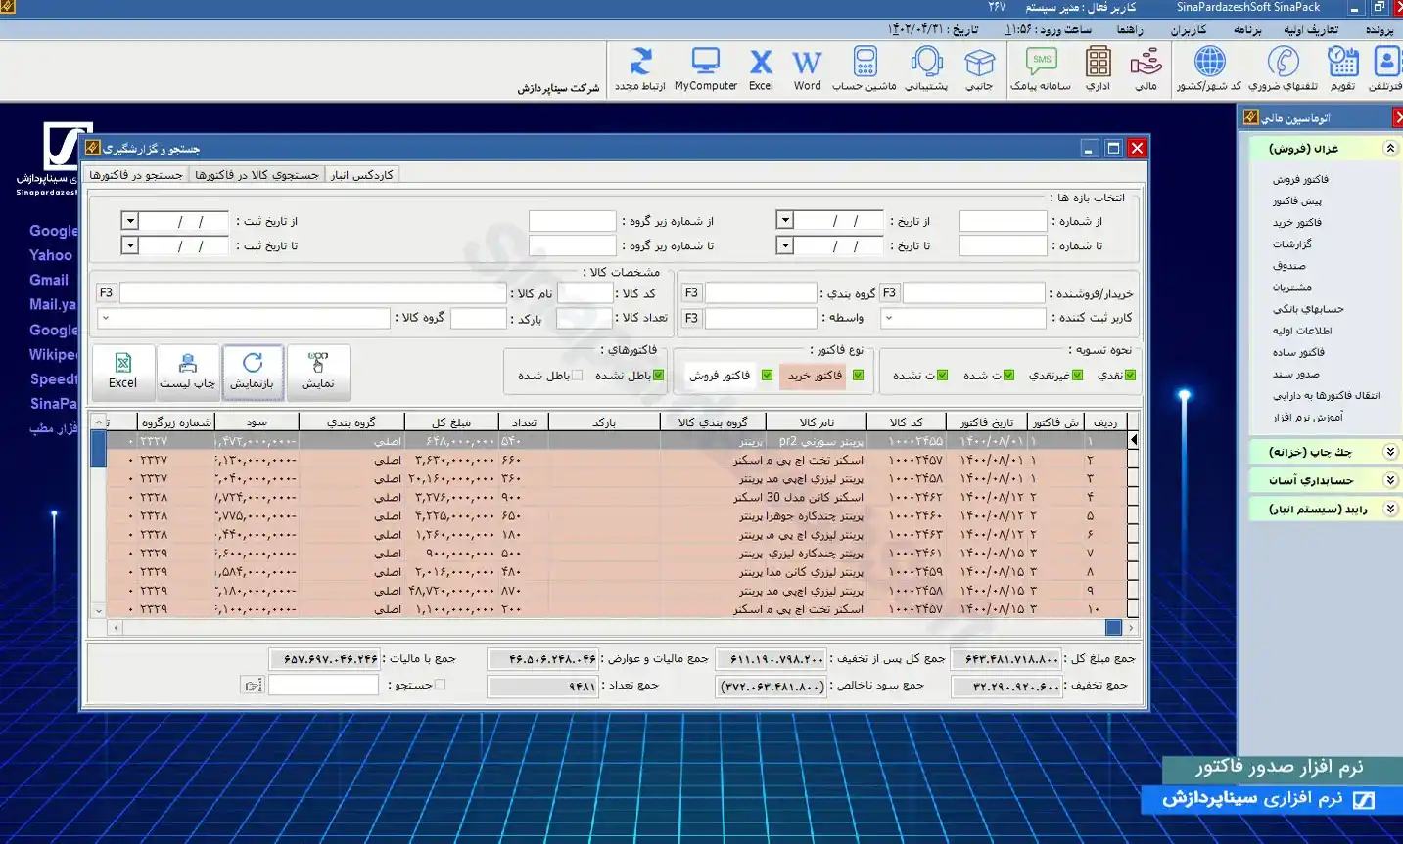
Task: Toggle the فاکتور فروش checkbox
Action: pos(767,376)
